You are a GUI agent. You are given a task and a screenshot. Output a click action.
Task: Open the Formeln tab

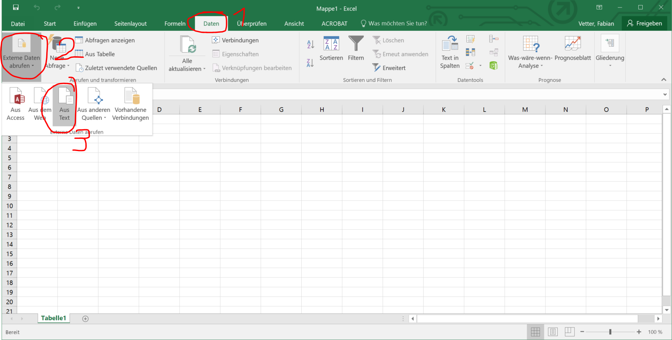pos(175,24)
